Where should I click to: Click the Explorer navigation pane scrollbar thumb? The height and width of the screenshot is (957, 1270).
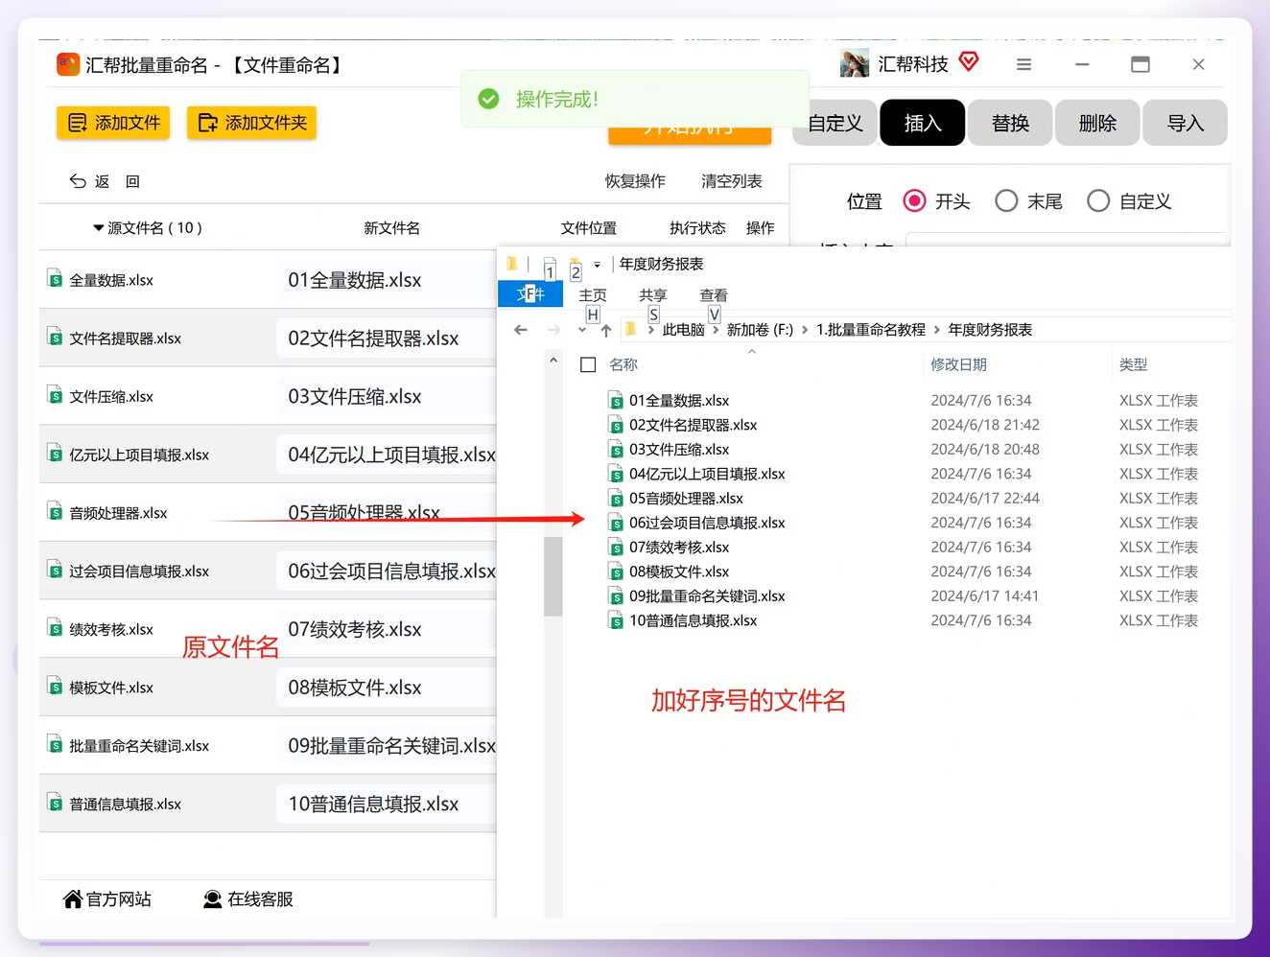553,575
